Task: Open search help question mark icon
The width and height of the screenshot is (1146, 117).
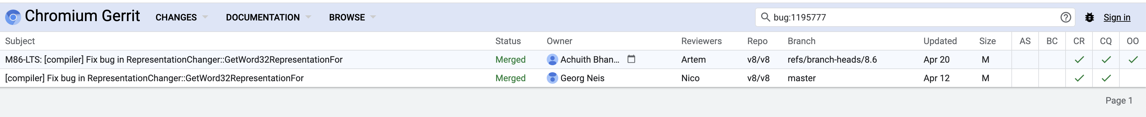Action: click(x=1066, y=17)
